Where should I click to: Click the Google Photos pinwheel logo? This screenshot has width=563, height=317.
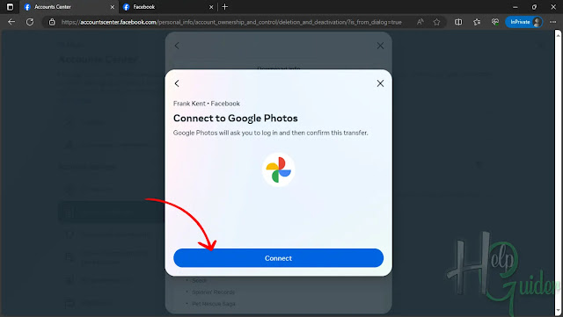(278, 169)
